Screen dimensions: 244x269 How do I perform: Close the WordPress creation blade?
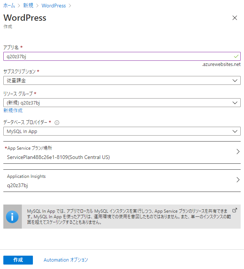234,18
